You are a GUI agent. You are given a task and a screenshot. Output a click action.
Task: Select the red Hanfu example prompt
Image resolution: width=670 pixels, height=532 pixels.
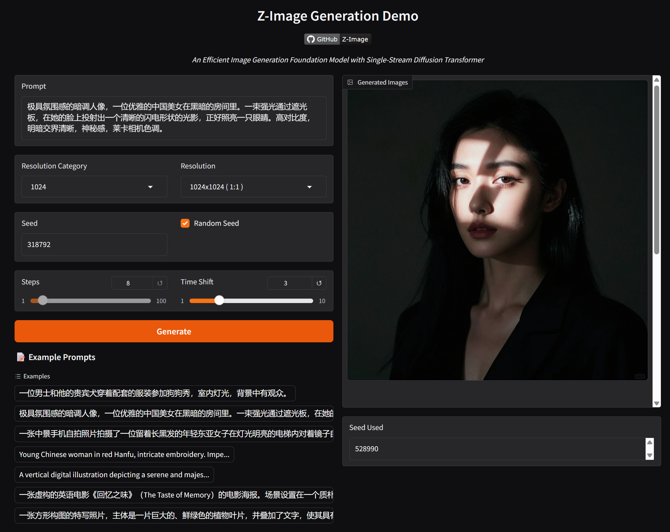click(124, 454)
